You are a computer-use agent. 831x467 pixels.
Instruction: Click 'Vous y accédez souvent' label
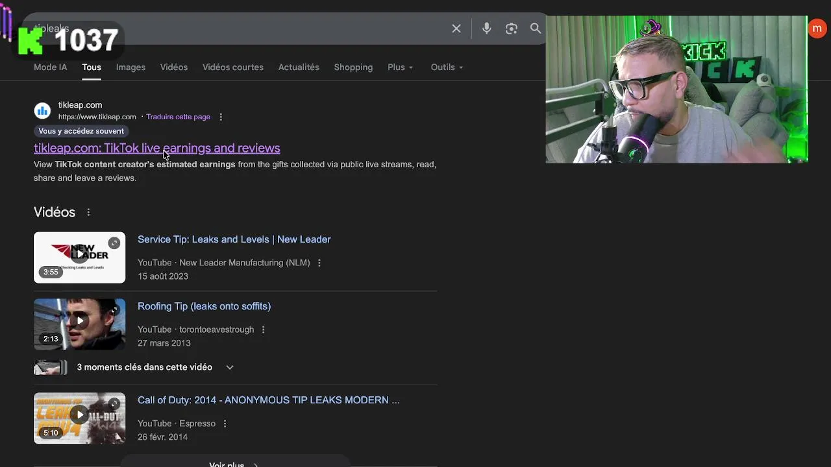[81, 131]
